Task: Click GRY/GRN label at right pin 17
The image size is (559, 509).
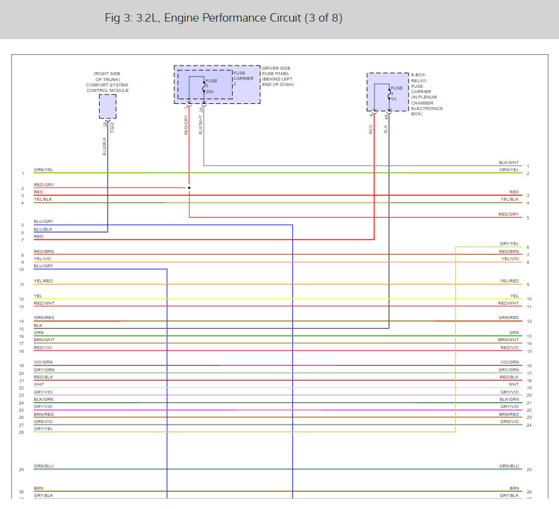Action: pos(509,370)
